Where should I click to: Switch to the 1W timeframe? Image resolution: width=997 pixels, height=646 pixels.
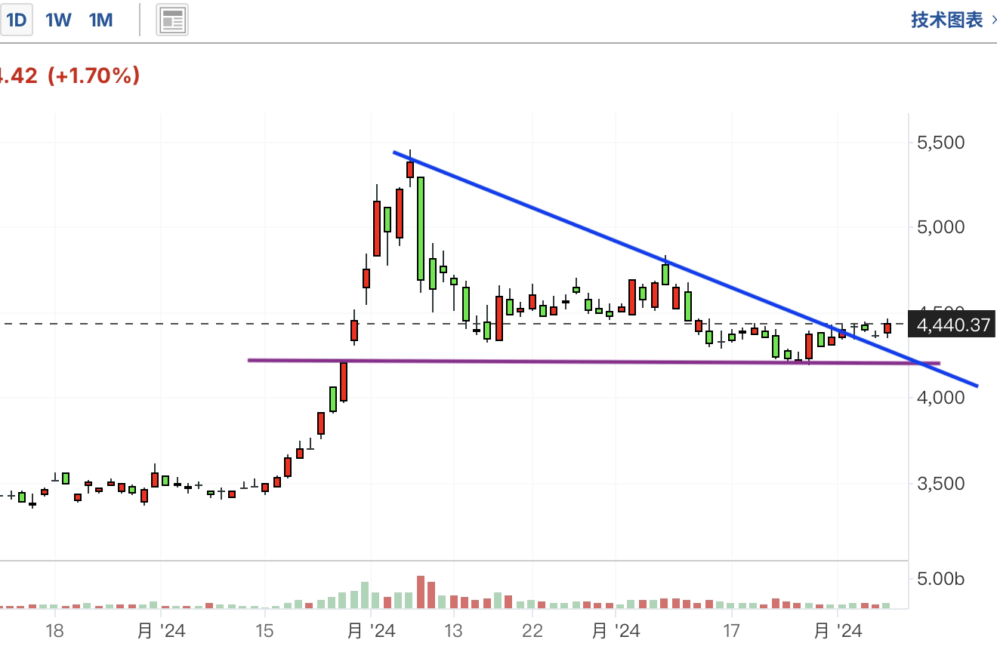click(x=58, y=20)
